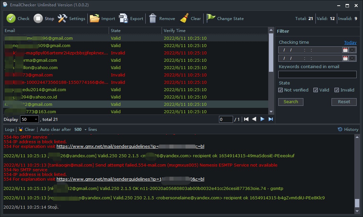This screenshot has height=217, width=363.
Task: Click the Change State flag icon
Action: (x=211, y=18)
